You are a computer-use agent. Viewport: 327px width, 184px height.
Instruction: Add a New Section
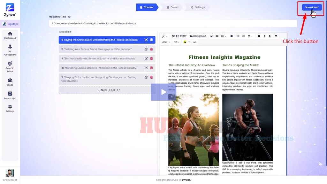[107, 90]
